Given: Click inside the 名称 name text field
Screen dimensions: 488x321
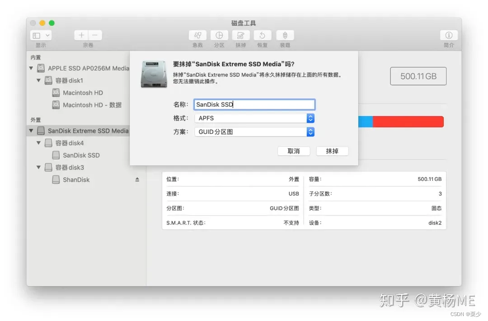Looking at the screenshot, I should tap(254, 104).
